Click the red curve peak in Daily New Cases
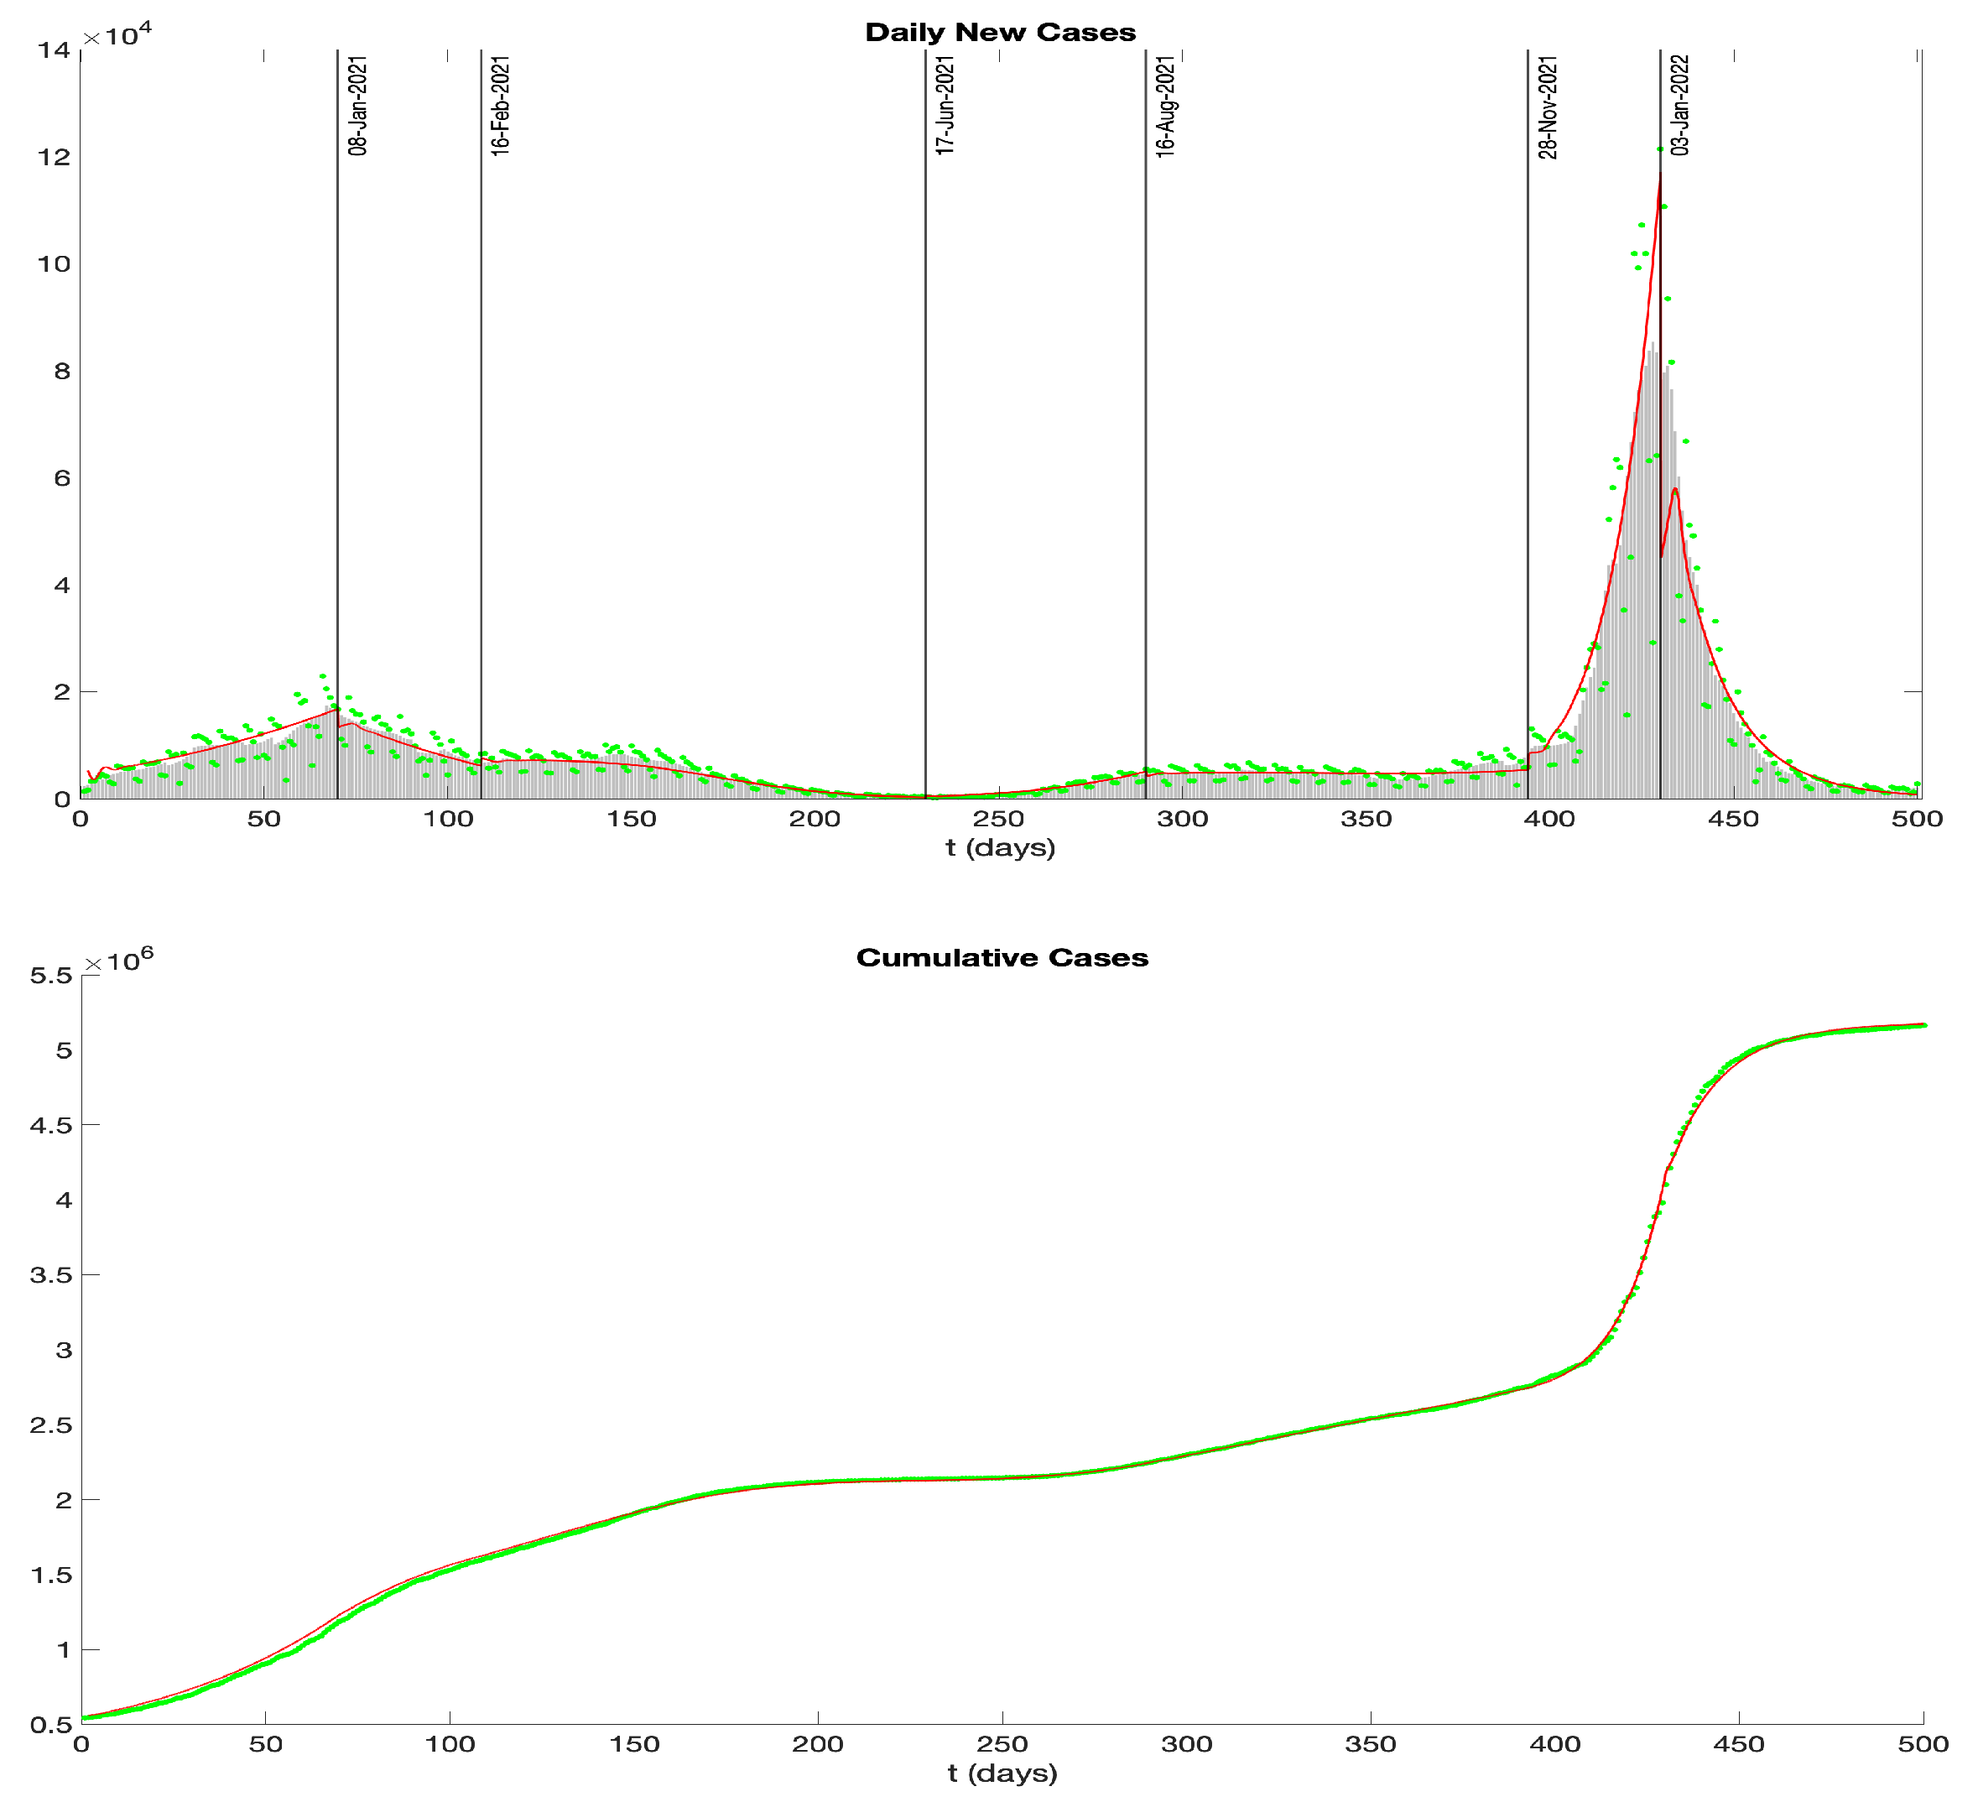 pos(1659,174)
